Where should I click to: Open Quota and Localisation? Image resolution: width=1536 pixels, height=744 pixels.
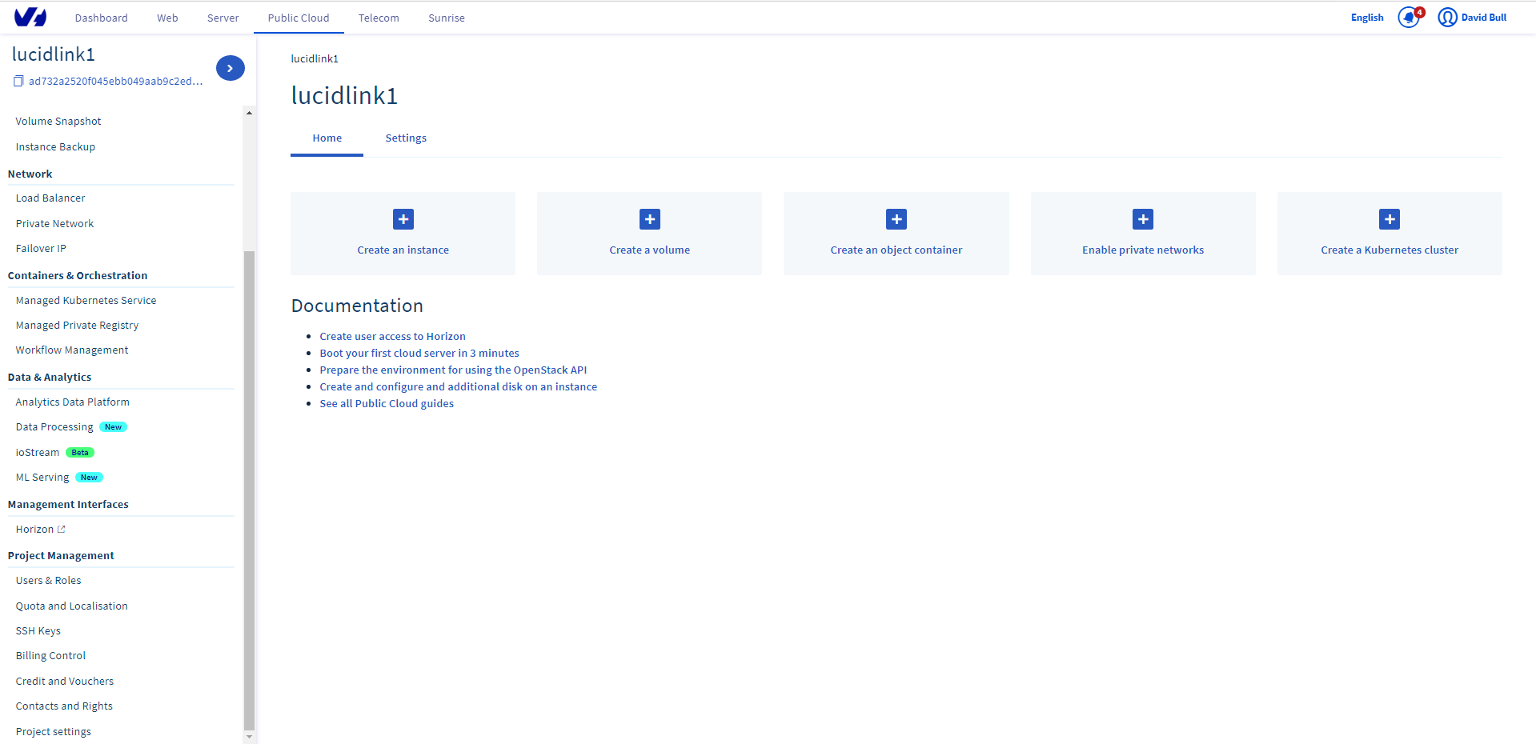(71, 606)
